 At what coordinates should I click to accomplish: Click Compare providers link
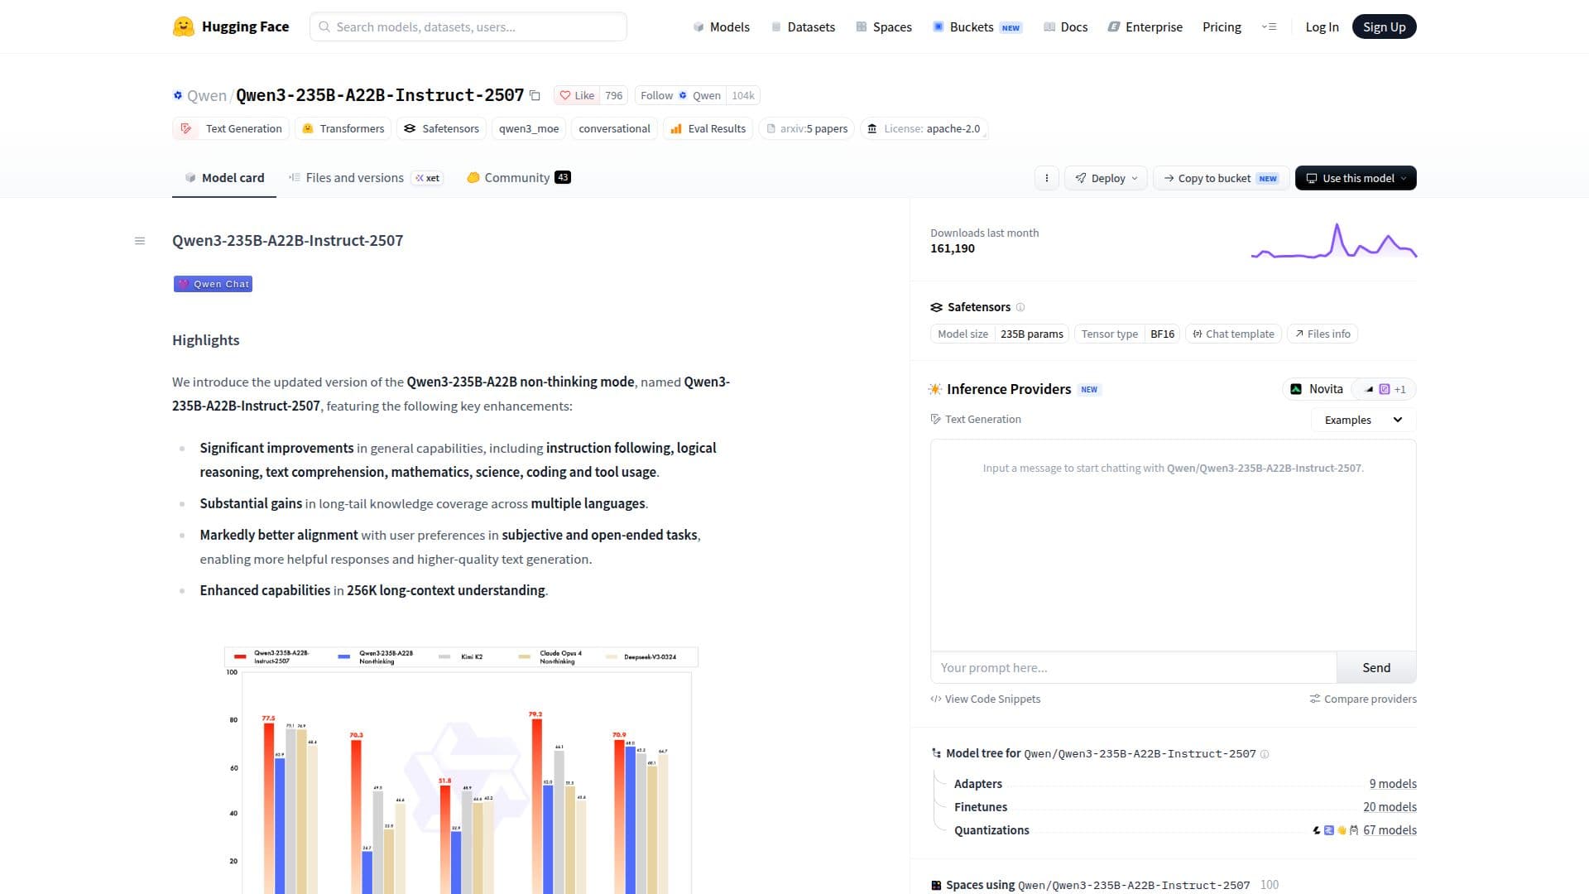point(1363,699)
